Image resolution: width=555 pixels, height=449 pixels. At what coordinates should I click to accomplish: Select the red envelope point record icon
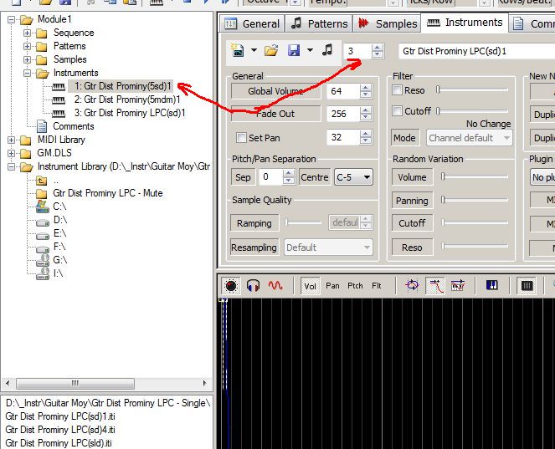click(231, 286)
